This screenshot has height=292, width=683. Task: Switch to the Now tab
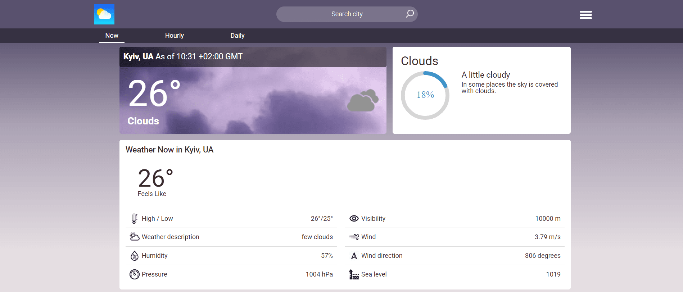(112, 36)
